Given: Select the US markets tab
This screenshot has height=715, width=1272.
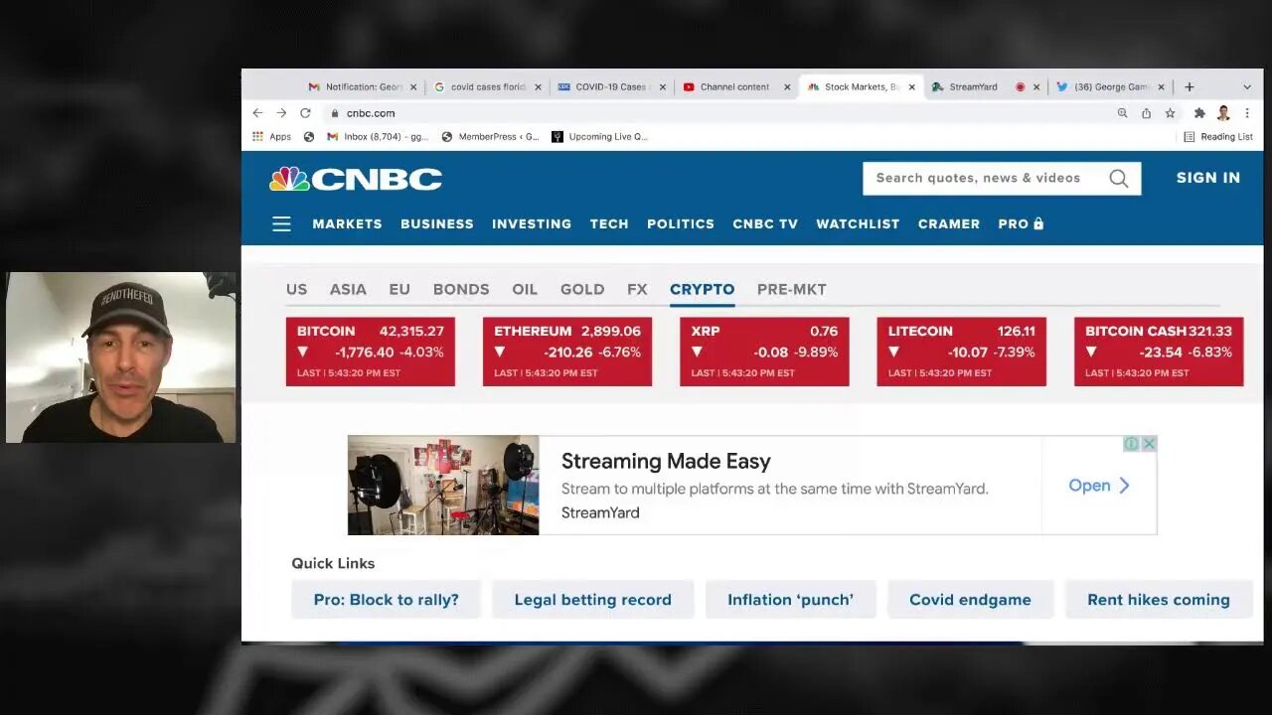Looking at the screenshot, I should 297,290.
